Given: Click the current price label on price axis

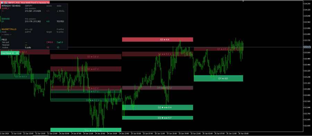Looking at the screenshot, I should [x=307, y=47].
